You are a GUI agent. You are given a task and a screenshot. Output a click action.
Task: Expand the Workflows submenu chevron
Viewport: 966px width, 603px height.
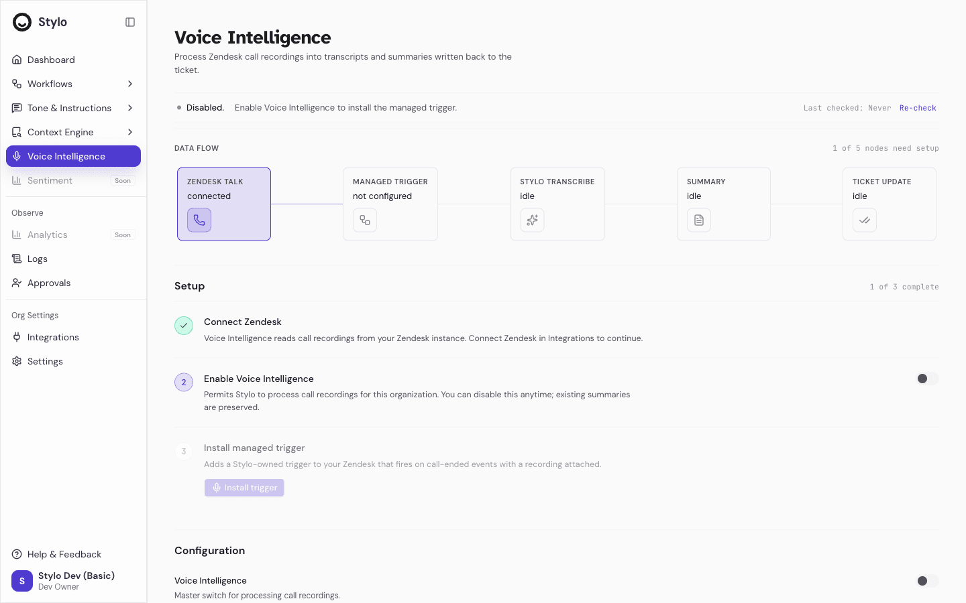click(x=130, y=84)
